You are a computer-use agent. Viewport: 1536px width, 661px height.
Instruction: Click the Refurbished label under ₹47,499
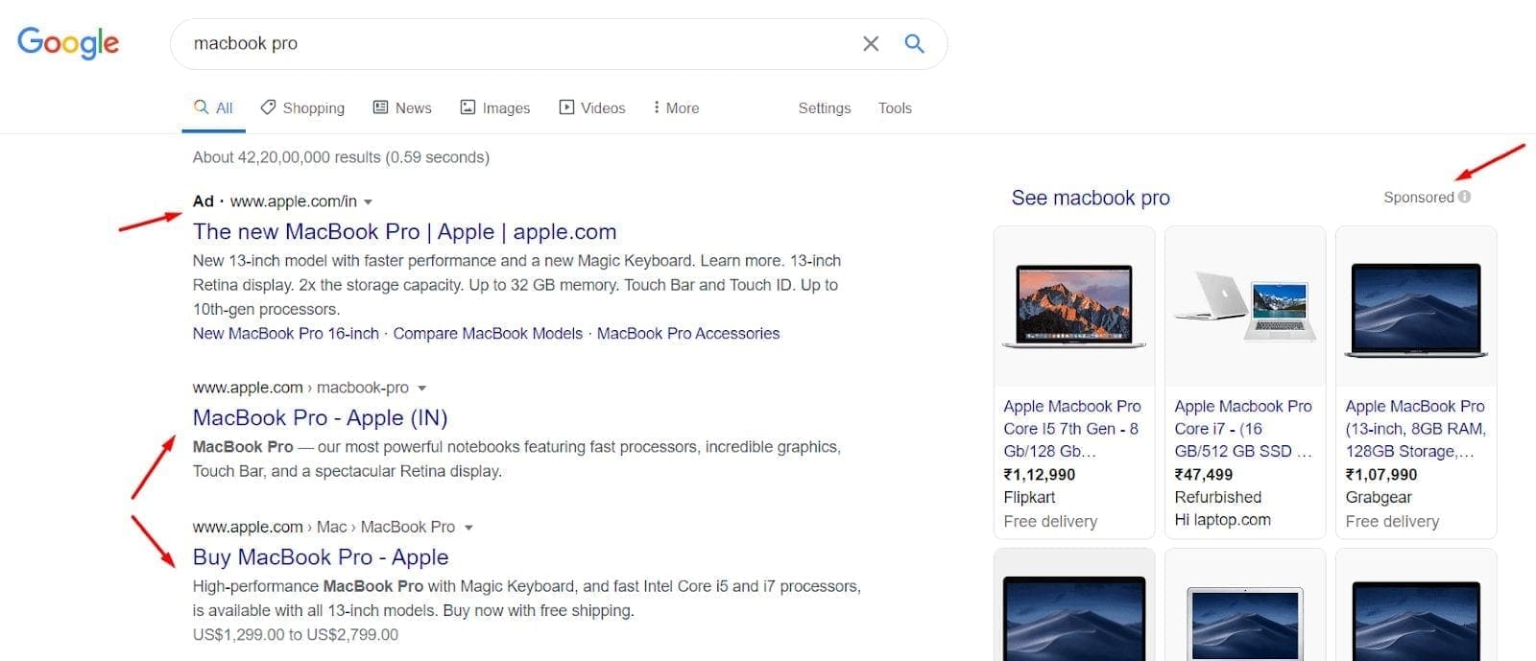1218,497
